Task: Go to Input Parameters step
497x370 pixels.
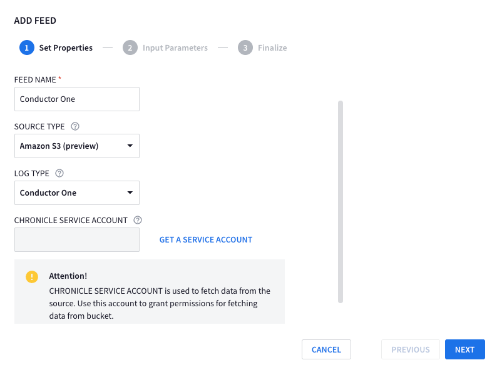Action: pyautogui.click(x=175, y=47)
